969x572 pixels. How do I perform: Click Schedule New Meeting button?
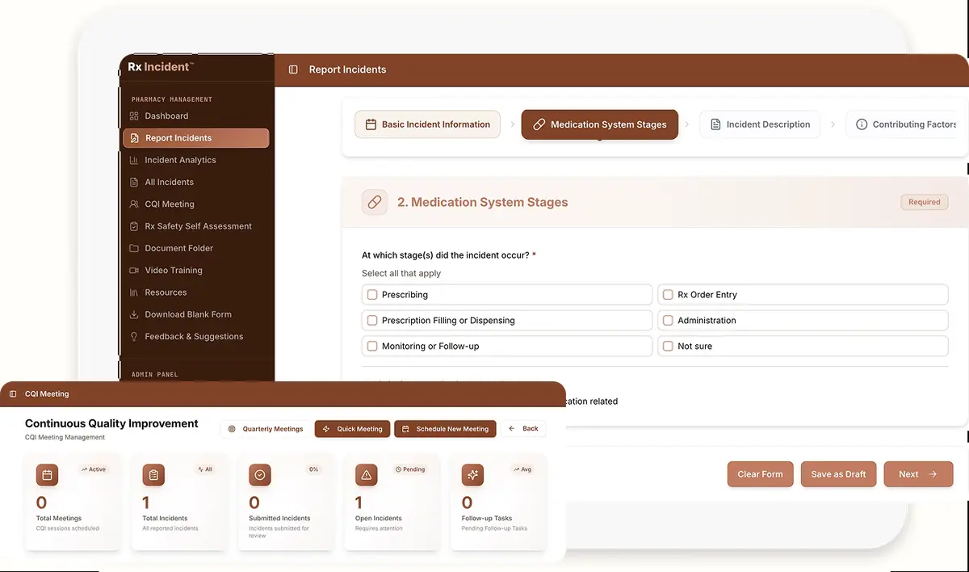(445, 429)
